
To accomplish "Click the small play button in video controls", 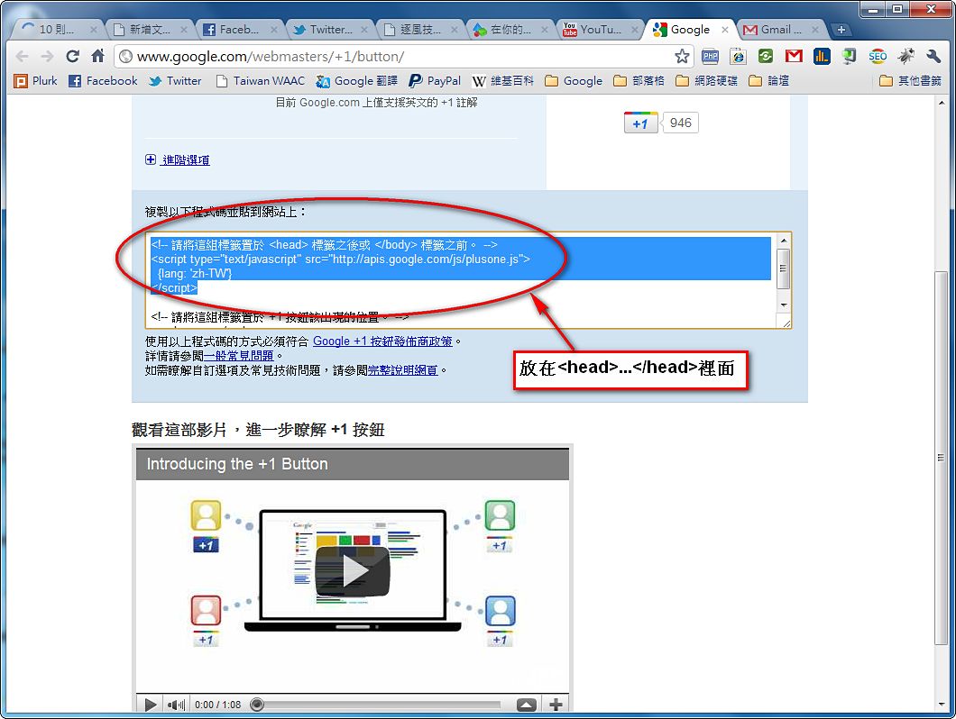I will 150,705.
